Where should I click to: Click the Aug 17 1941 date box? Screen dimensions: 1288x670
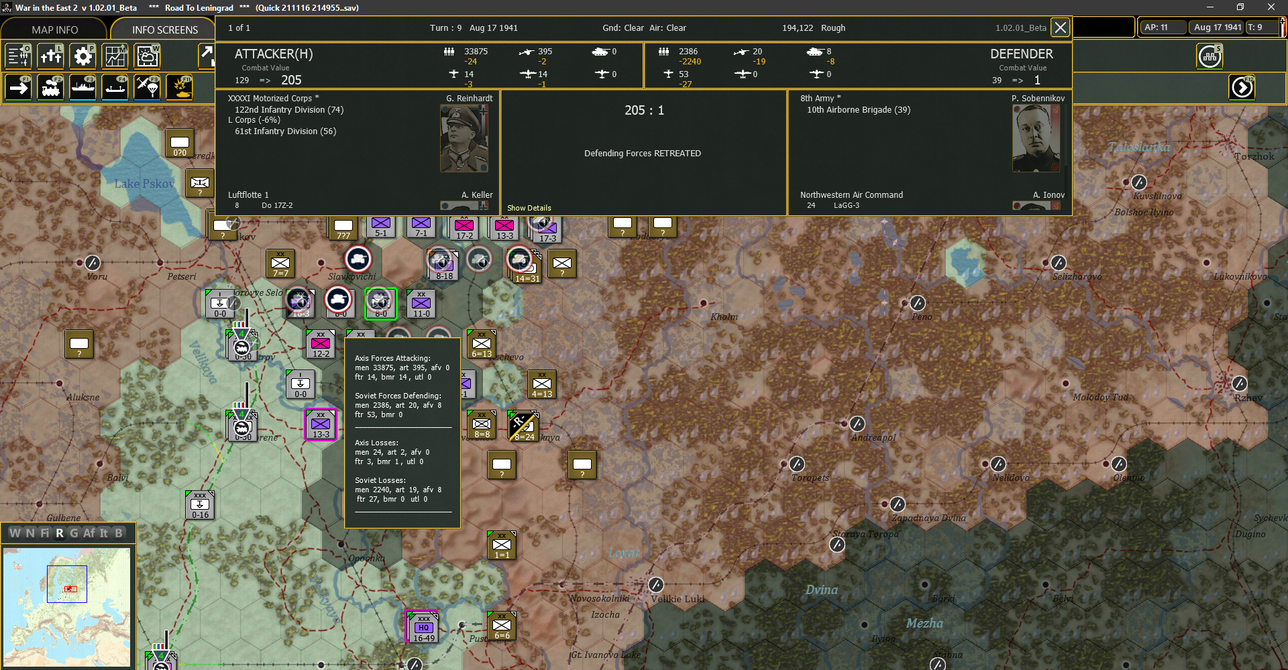[x=1217, y=27]
